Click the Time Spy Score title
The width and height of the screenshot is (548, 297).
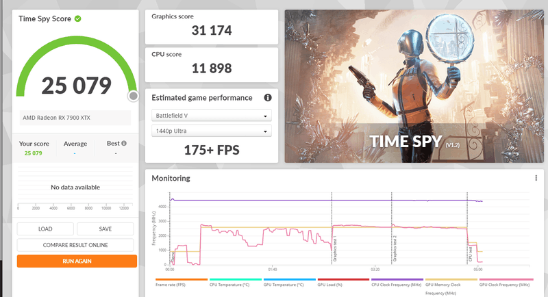[x=45, y=19]
